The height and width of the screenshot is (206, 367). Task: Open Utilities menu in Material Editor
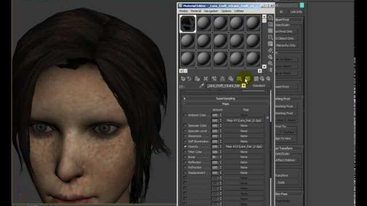coord(239,11)
